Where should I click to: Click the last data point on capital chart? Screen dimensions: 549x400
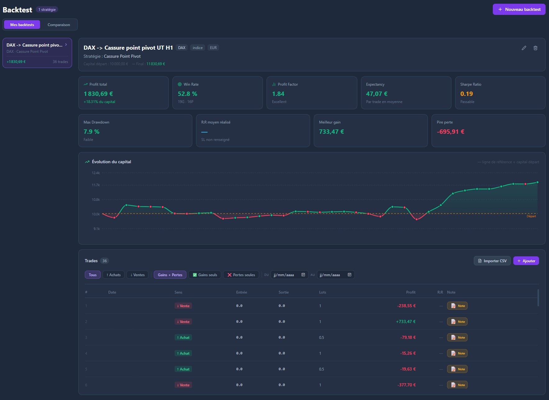[x=538, y=182]
